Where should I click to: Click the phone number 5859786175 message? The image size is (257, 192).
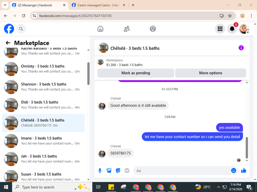pos(120,153)
